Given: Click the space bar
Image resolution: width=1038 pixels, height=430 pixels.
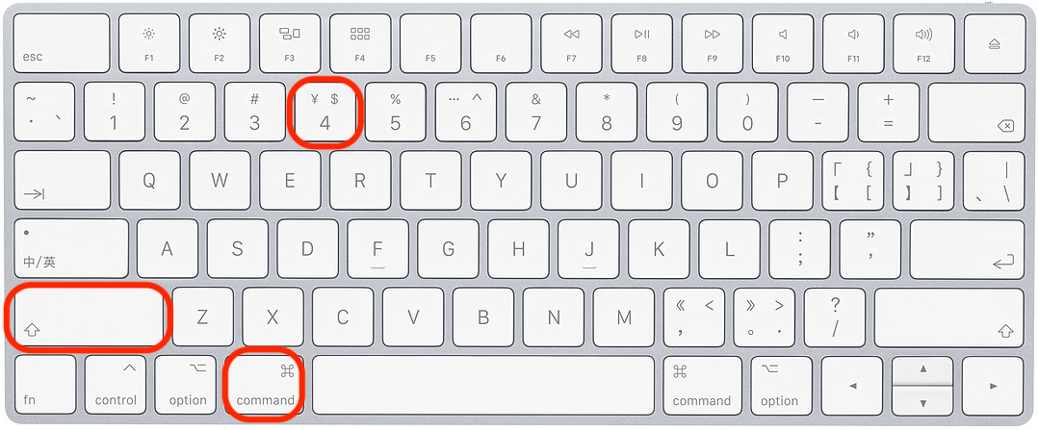Looking at the screenshot, I should 483,385.
